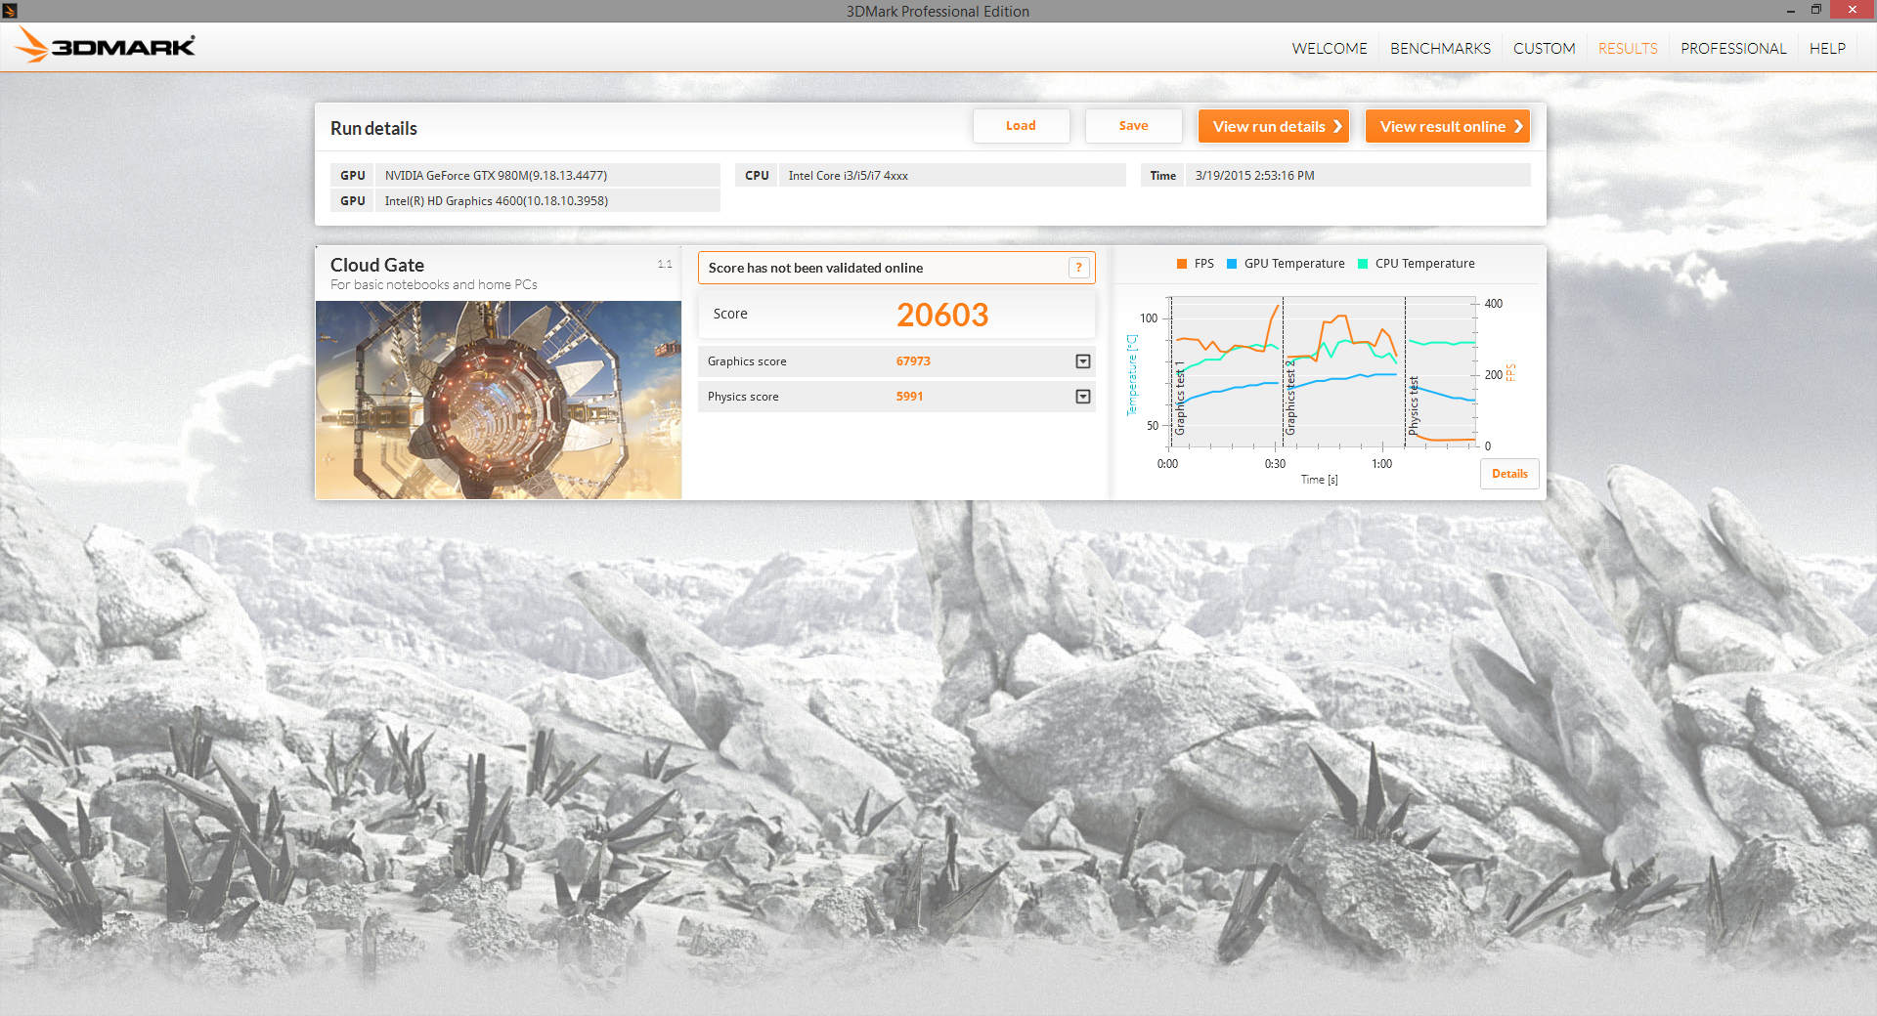Click the GPU Temperature blue legend swatch

1232,264
